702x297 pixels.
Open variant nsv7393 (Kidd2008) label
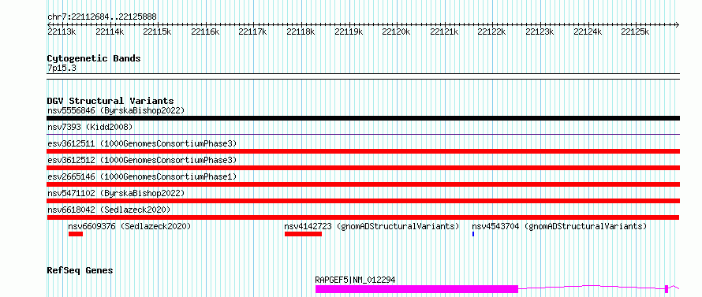click(x=90, y=128)
